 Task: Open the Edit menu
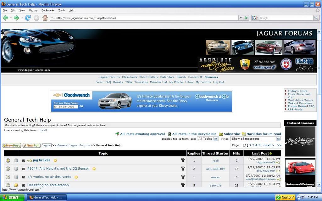tap(13, 10)
